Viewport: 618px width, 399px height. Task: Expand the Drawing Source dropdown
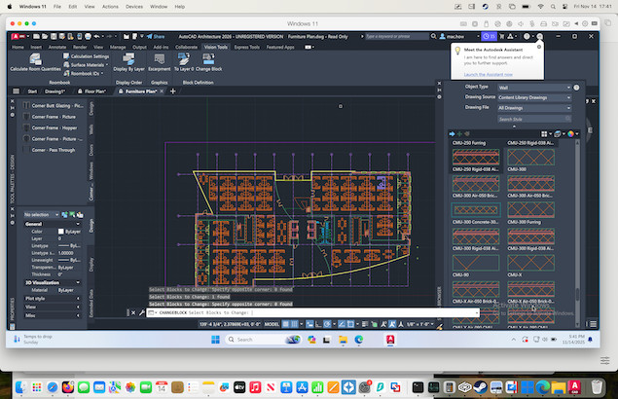click(x=535, y=97)
